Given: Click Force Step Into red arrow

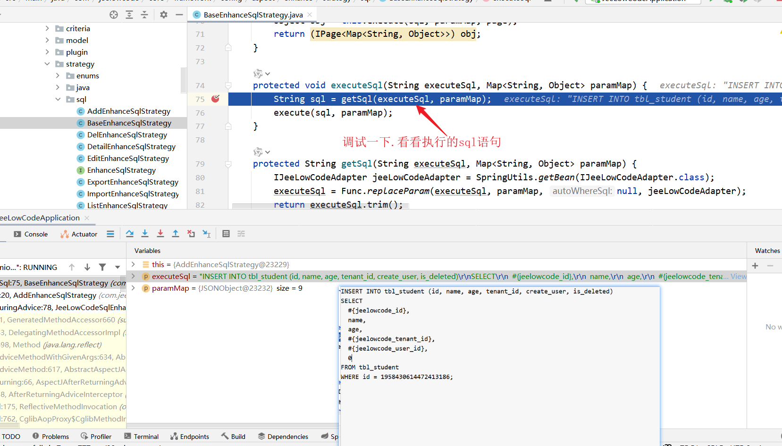Looking at the screenshot, I should (x=160, y=234).
